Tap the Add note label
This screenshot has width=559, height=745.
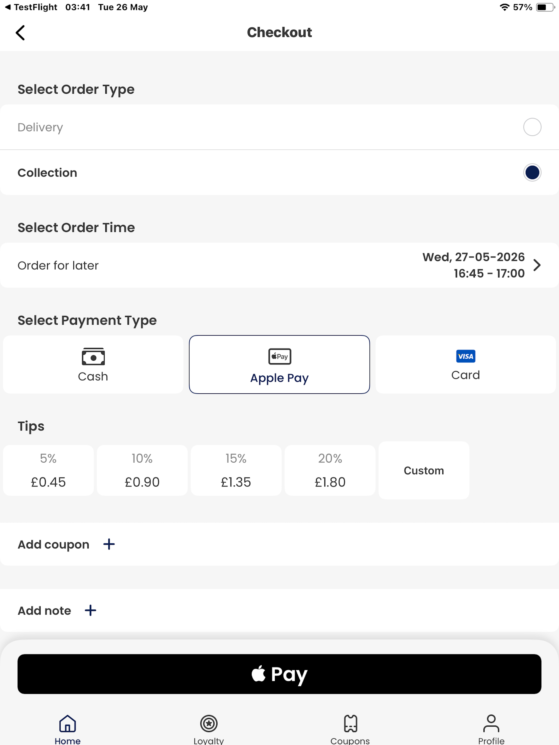tap(44, 610)
